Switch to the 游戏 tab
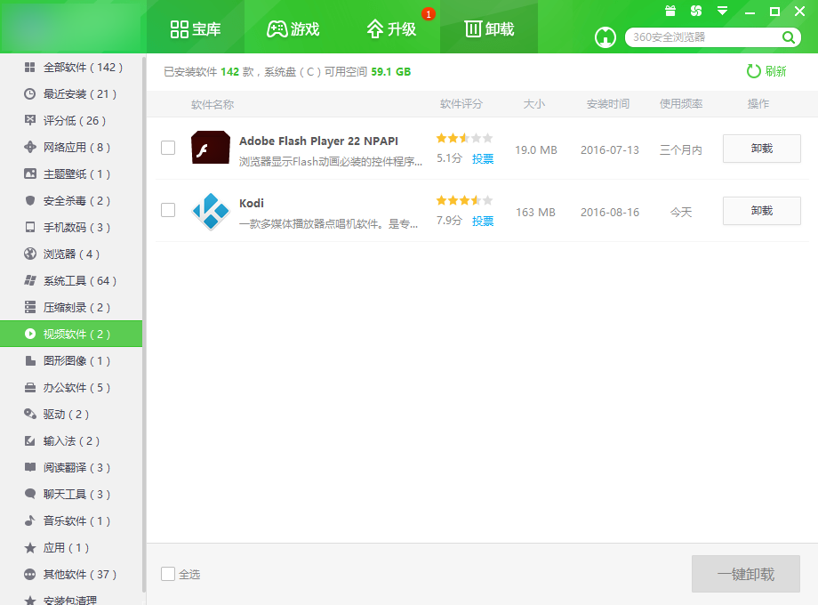Screen dimensions: 818x605 point(293,28)
